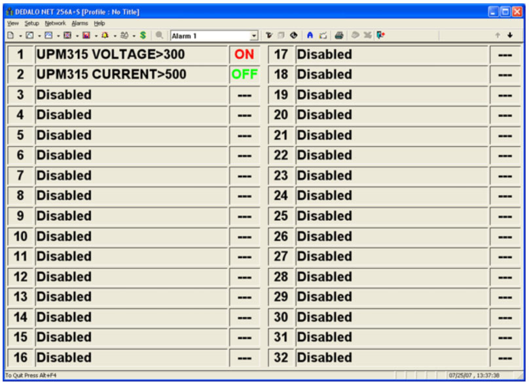Toggle the green OFF status of alarm 2
Viewport: 529px width, 385px height.
[x=244, y=75]
